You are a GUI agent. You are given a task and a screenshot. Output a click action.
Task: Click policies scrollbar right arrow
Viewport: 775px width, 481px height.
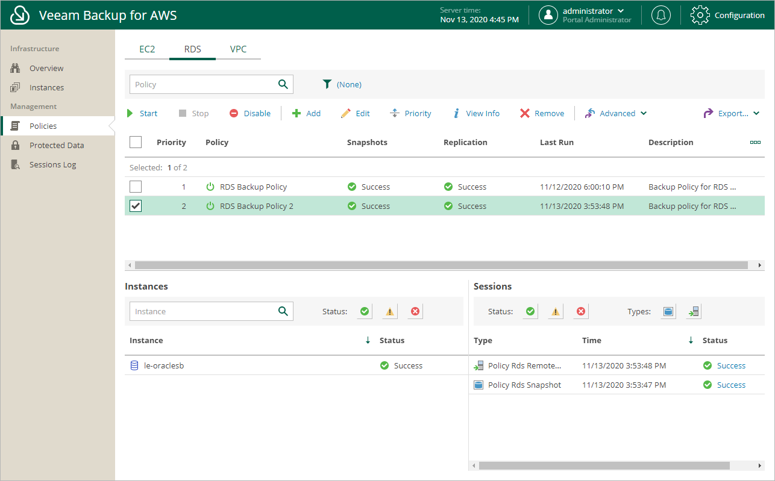tap(760, 265)
